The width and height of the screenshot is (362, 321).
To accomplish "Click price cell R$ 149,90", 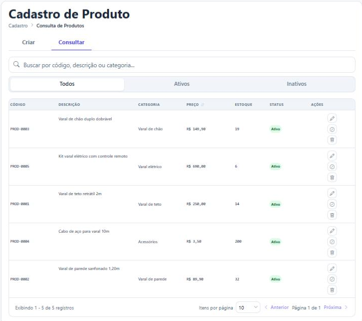I will 196,129.
